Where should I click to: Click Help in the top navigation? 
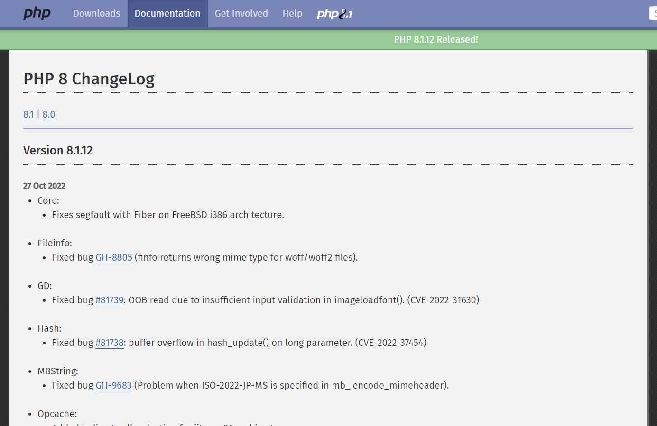pos(292,13)
